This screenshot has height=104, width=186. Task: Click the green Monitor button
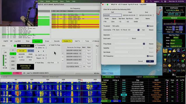[37, 41]
